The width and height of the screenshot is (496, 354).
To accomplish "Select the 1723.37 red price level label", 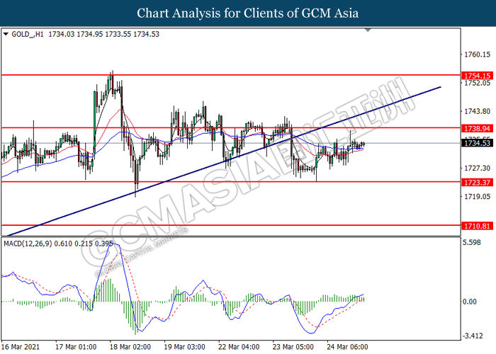I will click(x=477, y=183).
